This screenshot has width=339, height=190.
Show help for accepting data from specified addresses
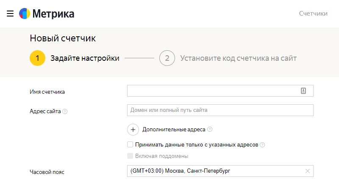click(x=262, y=145)
